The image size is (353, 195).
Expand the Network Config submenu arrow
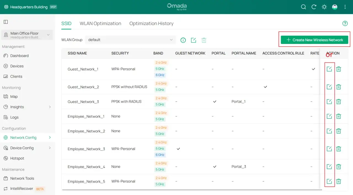pos(50,138)
